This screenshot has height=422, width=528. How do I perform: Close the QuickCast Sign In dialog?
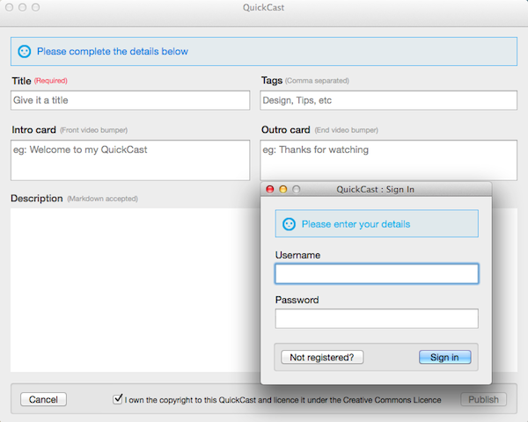270,190
